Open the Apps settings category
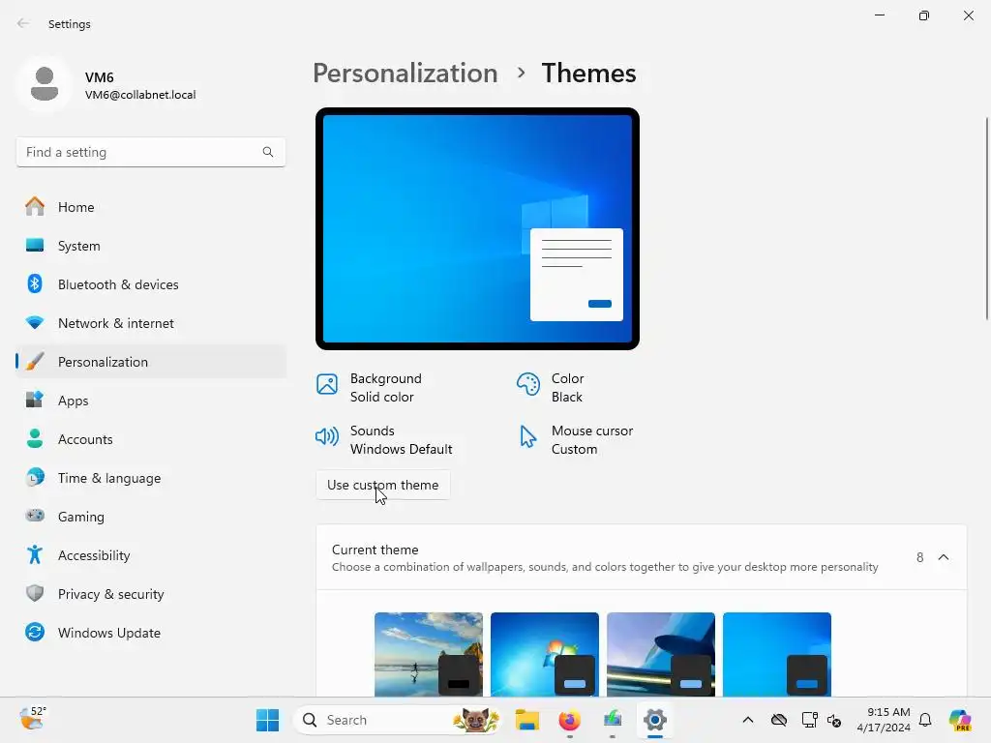 tap(150, 401)
